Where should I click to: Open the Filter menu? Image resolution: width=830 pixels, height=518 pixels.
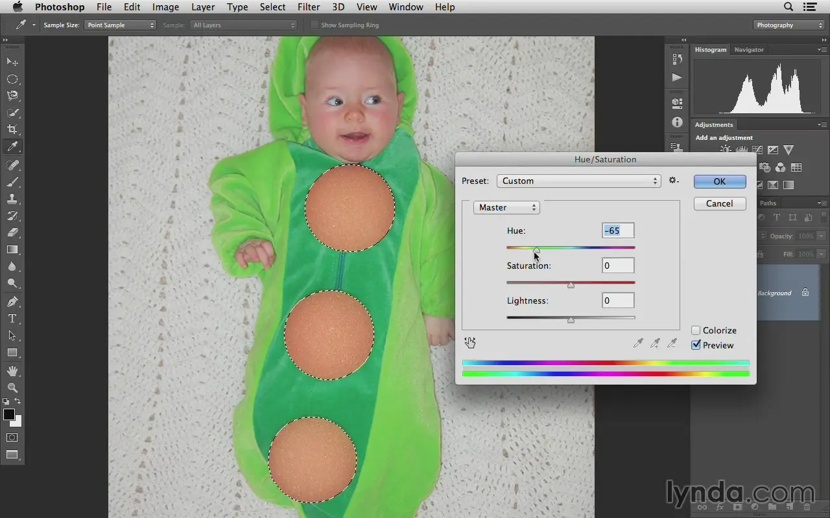click(309, 7)
